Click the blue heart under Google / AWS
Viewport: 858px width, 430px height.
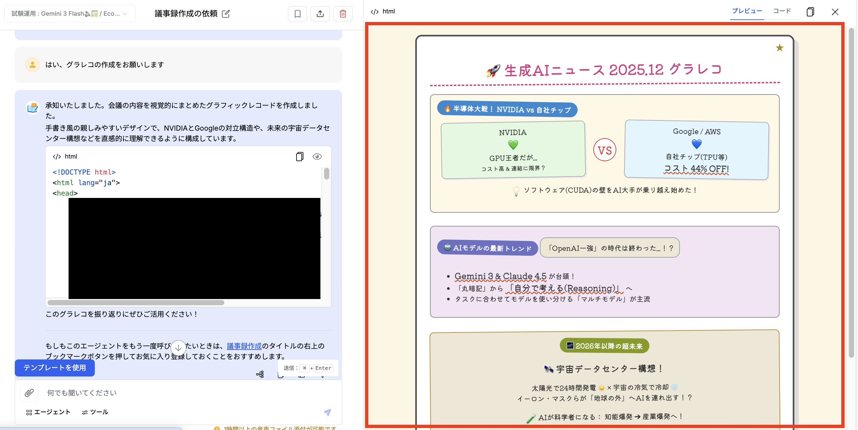coord(696,144)
